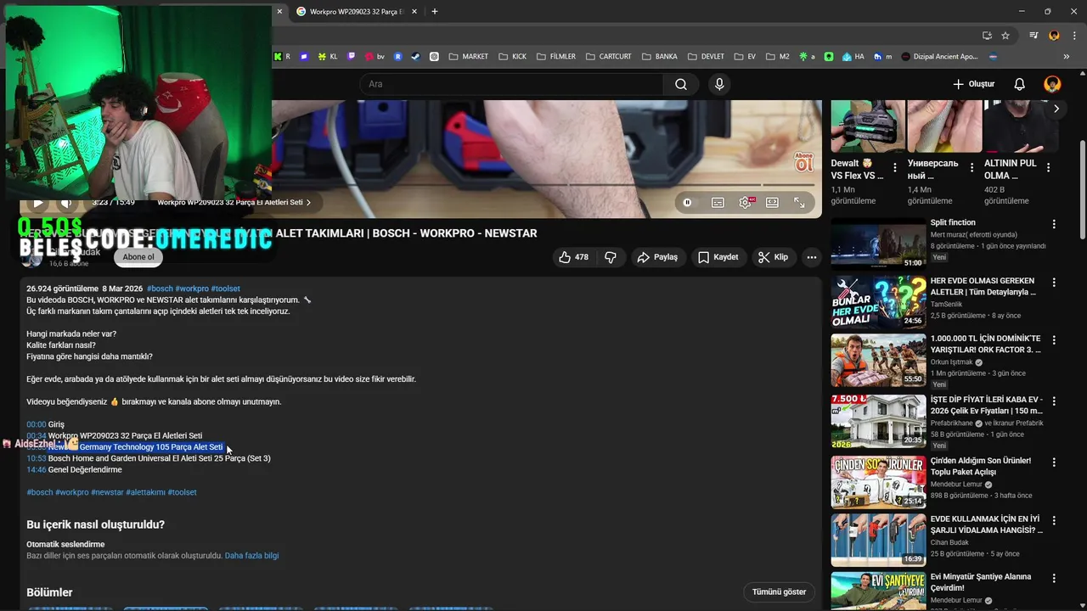Like the video with 478 likes
The width and height of the screenshot is (1087, 611).
(573, 257)
